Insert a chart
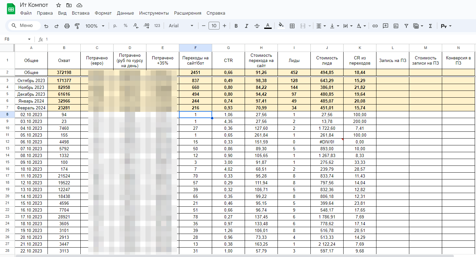Screen dimensions: 476x257 396,26
